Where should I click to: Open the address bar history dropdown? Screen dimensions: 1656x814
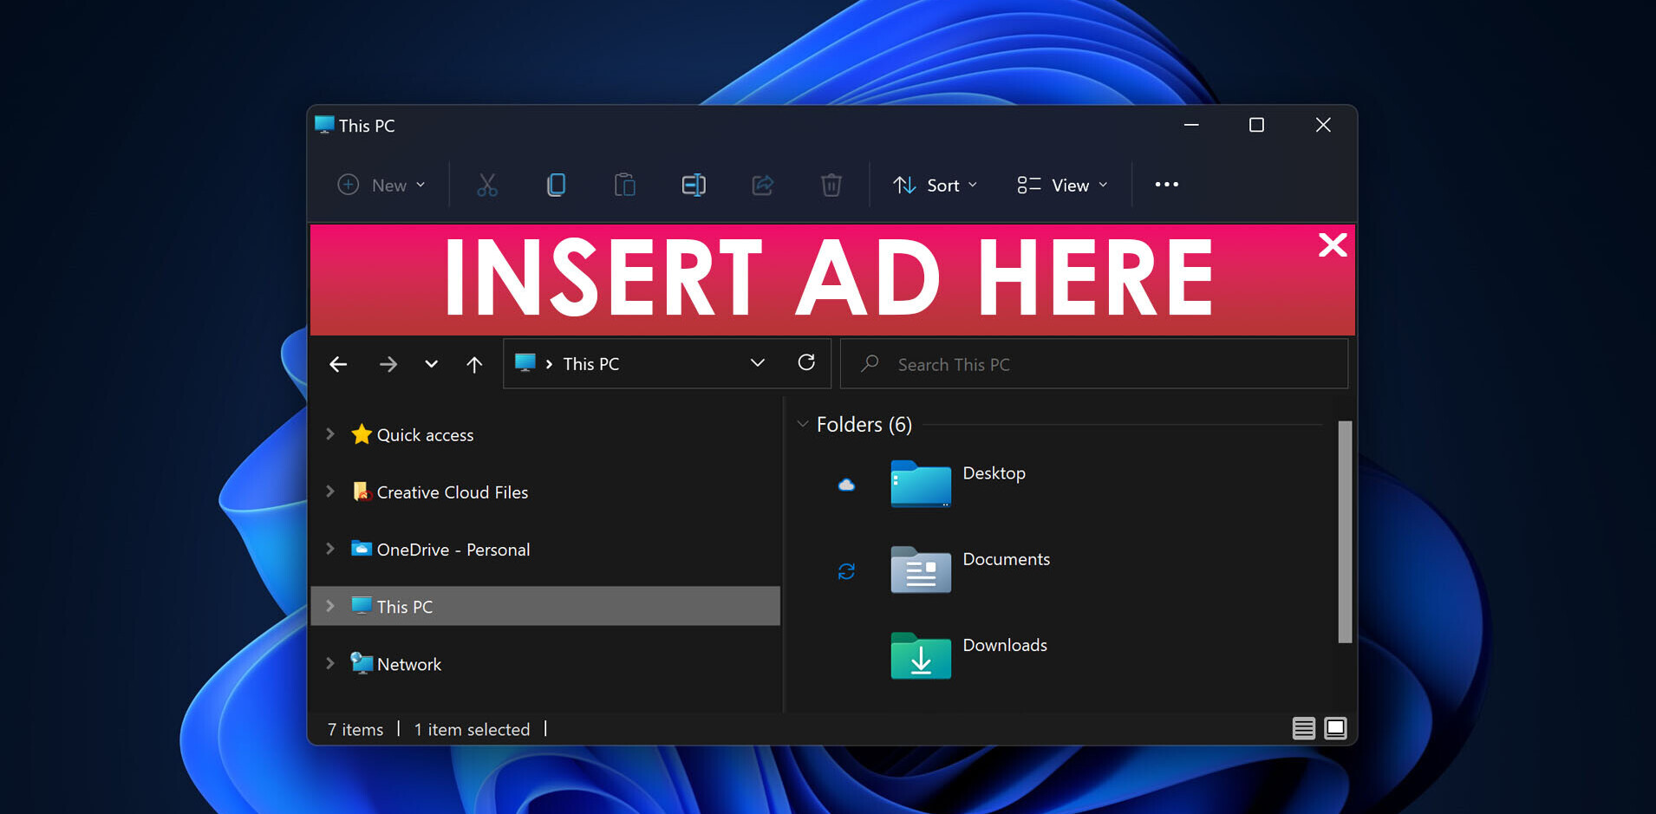[x=757, y=363]
